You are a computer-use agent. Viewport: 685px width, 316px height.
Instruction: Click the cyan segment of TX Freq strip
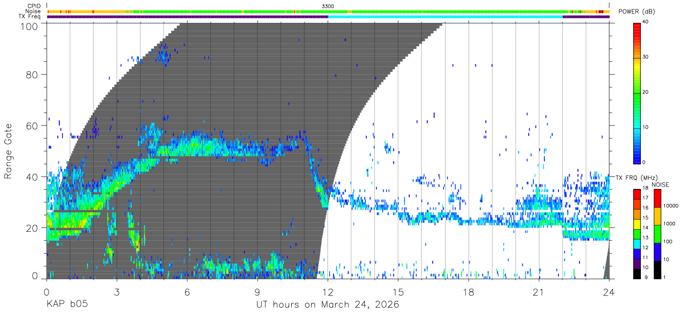coord(446,17)
